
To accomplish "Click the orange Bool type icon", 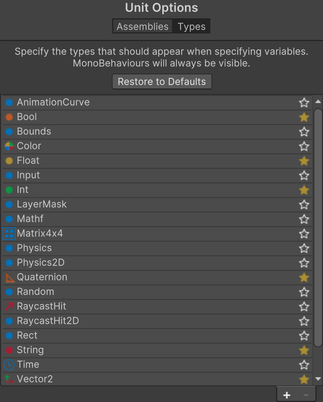I will tap(9, 117).
